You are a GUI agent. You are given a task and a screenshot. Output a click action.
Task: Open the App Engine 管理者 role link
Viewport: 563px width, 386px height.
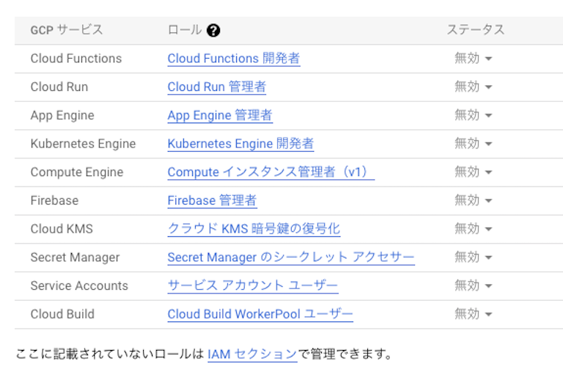[220, 115]
